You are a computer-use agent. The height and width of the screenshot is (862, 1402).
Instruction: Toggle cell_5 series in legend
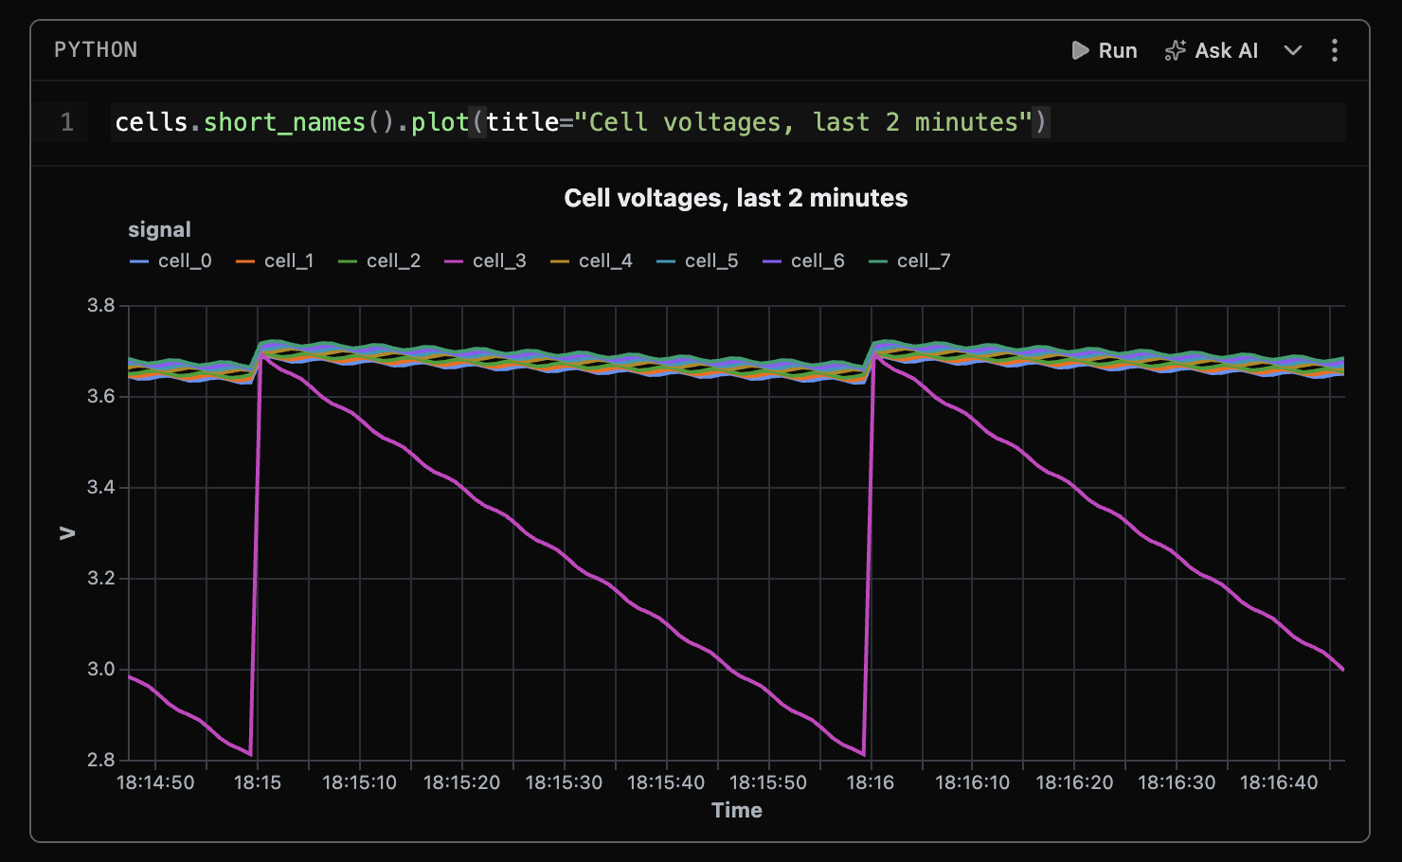coord(697,260)
